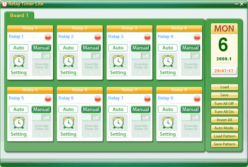Viewport: 248px width, 167px height.
Task: Click Relay 7 red status indicator
Action: [147, 99]
